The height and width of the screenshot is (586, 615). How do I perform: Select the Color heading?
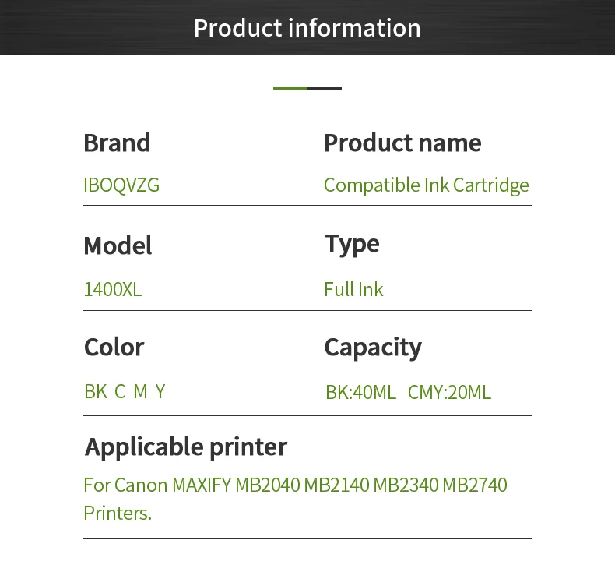[x=114, y=347]
